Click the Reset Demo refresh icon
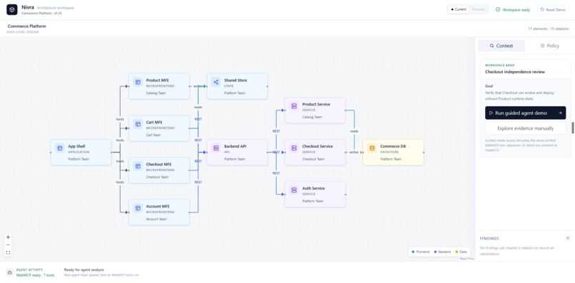The width and height of the screenshot is (575, 283). tap(542, 10)
